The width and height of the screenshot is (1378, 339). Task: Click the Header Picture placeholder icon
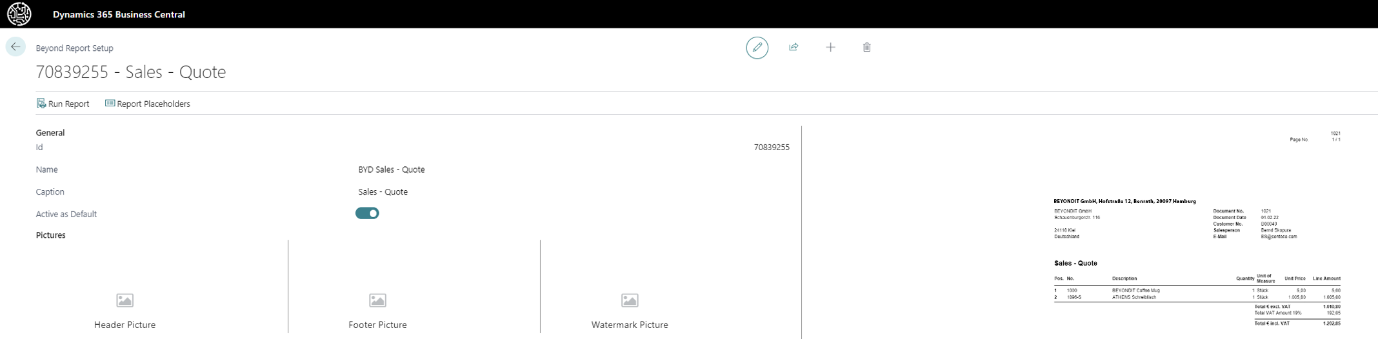coord(125,300)
